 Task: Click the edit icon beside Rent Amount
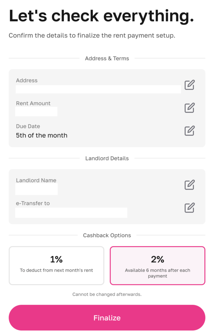pyautogui.click(x=189, y=108)
